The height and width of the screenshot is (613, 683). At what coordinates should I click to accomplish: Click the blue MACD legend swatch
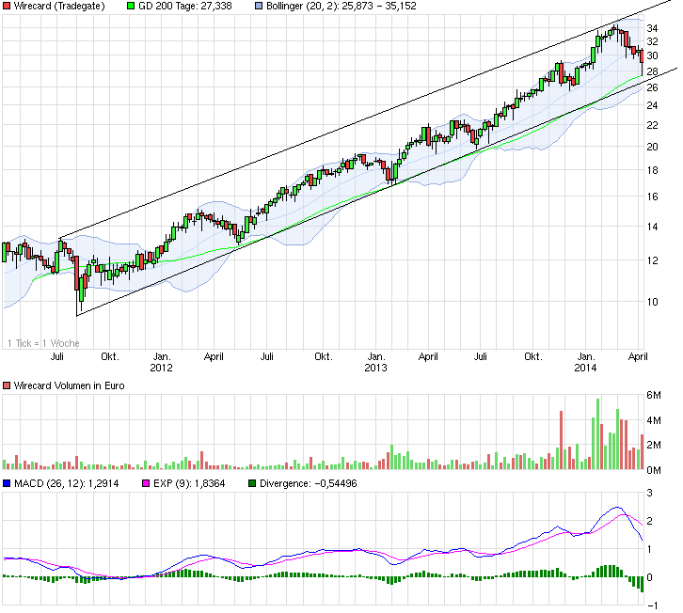[x=7, y=483]
